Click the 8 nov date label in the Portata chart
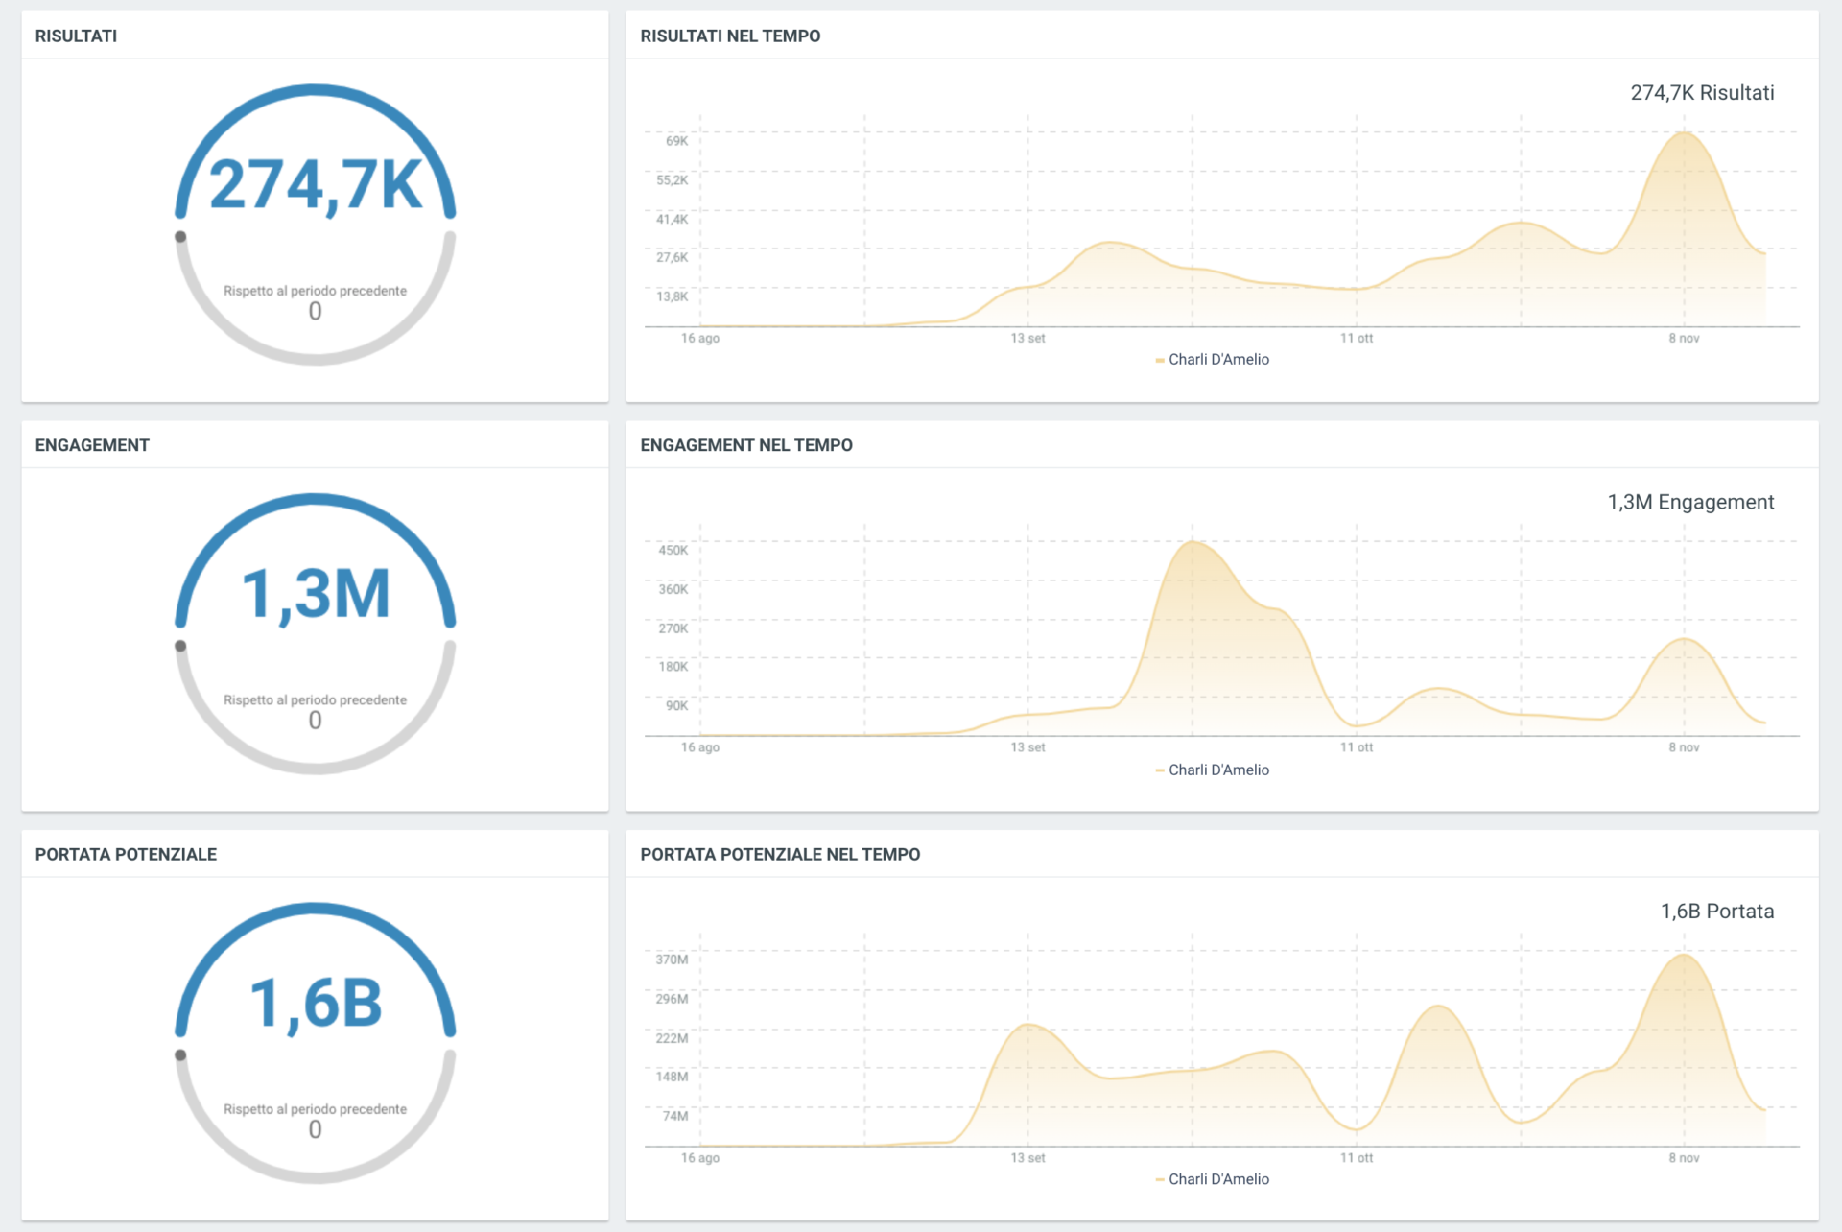The image size is (1842, 1232). (x=1684, y=1158)
